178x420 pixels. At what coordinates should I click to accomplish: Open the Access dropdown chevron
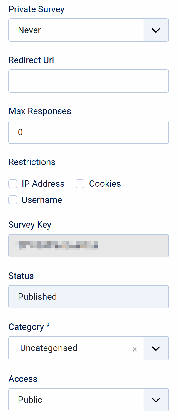156,400
